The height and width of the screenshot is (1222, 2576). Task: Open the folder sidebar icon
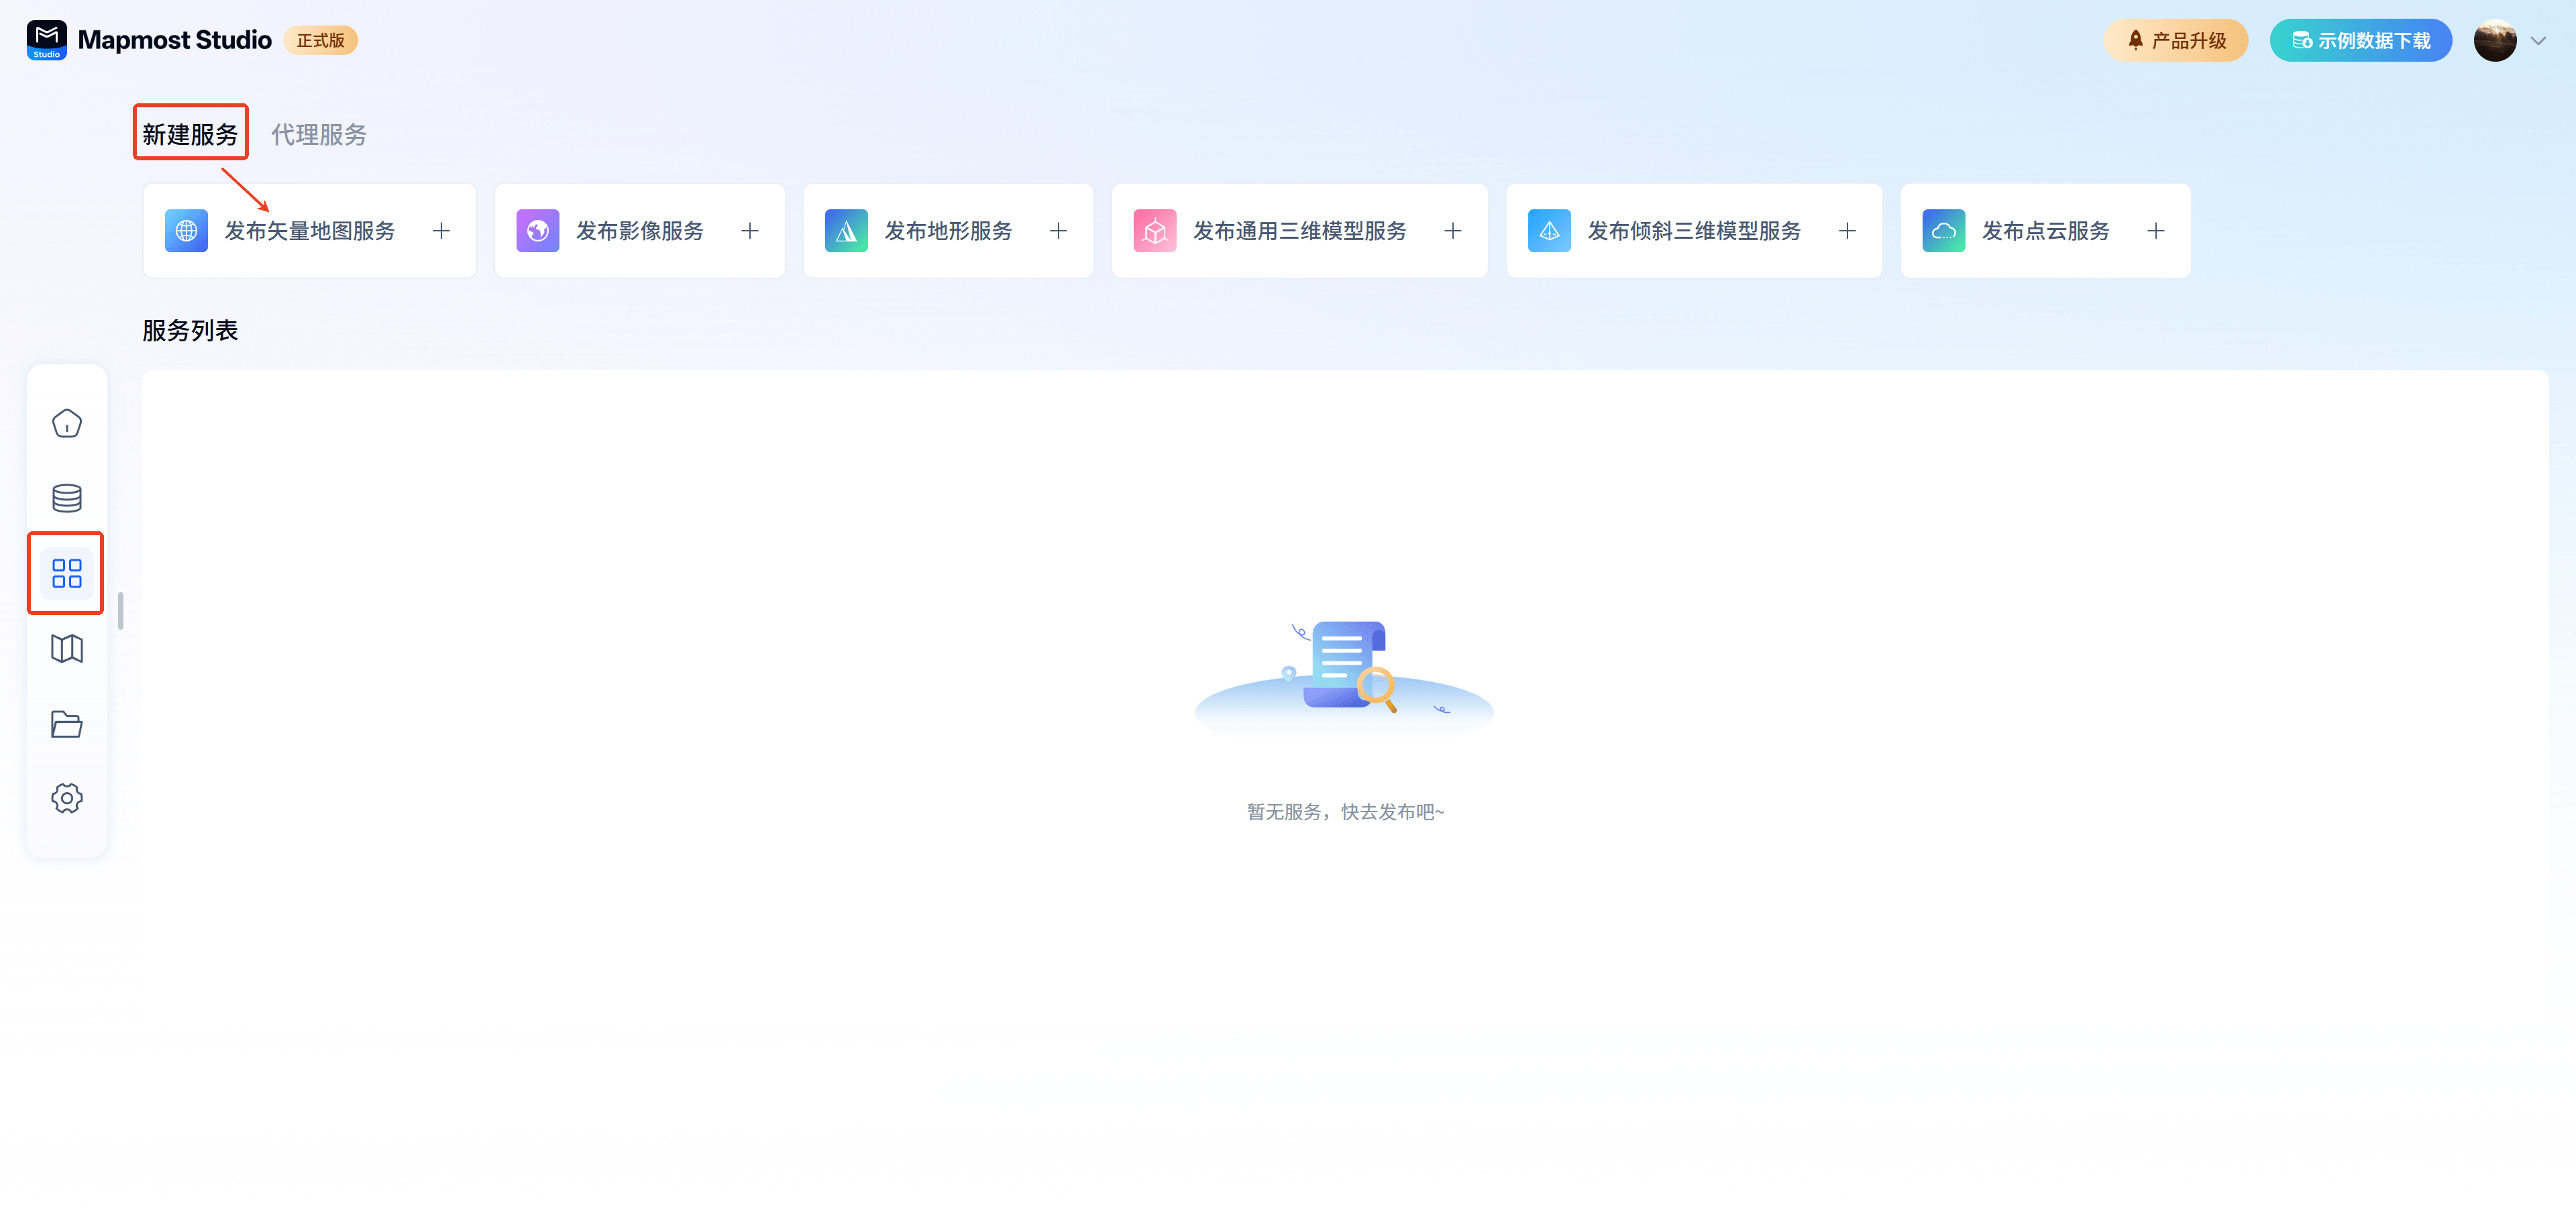point(66,723)
